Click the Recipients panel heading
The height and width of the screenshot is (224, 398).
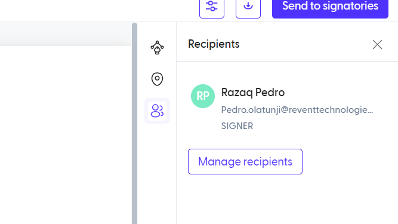point(214,44)
